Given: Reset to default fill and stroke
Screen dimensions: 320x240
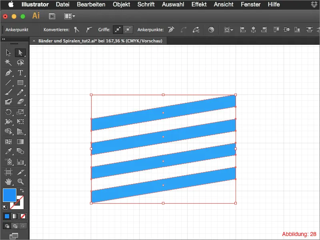Looking at the screenshot, I should pos(5,207).
